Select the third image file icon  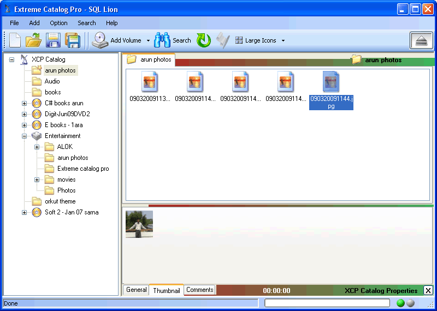click(240, 82)
